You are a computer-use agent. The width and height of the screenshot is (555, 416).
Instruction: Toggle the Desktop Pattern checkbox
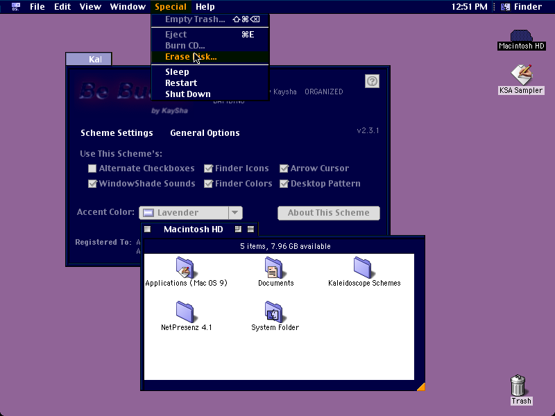pyautogui.click(x=284, y=184)
